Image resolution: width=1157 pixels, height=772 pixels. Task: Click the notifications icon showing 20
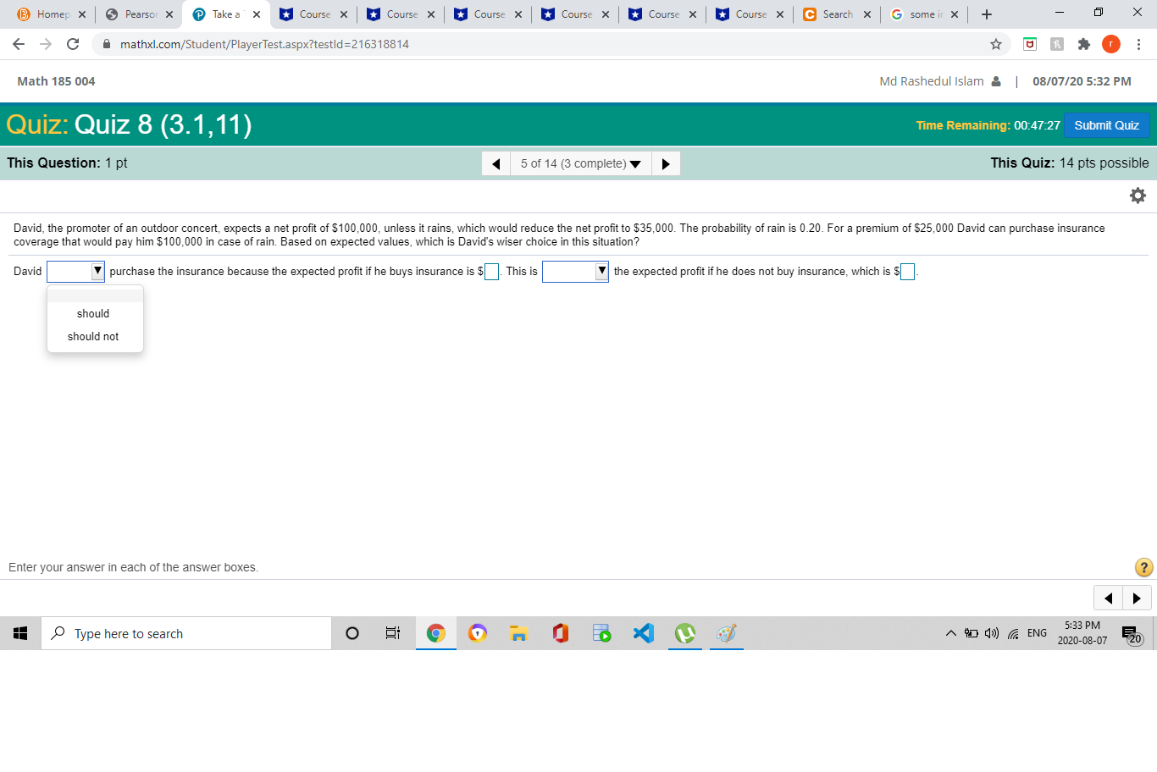click(x=1131, y=632)
